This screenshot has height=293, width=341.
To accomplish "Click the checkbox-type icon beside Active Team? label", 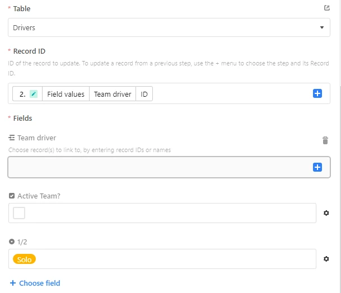I will pos(12,196).
